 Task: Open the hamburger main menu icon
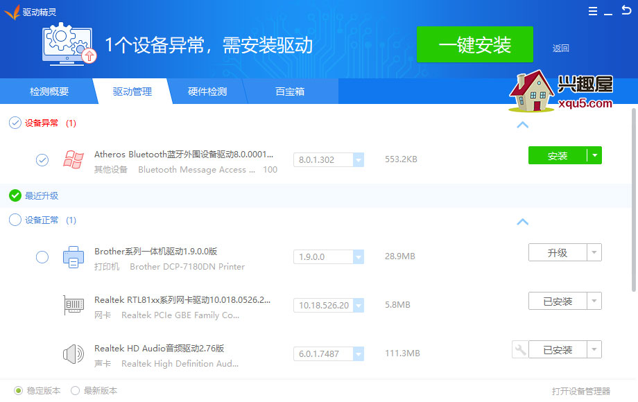593,11
